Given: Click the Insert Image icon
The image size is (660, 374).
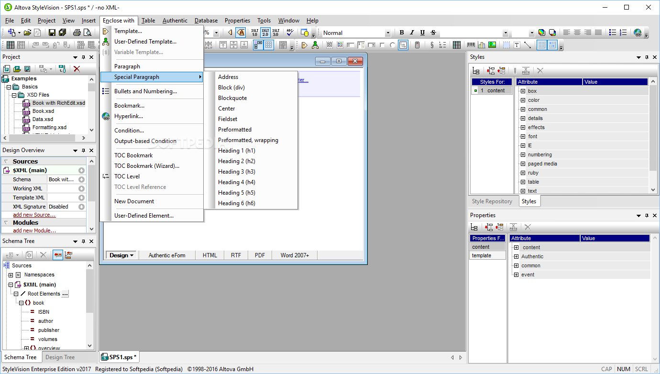Looking at the screenshot, I should (492, 45).
